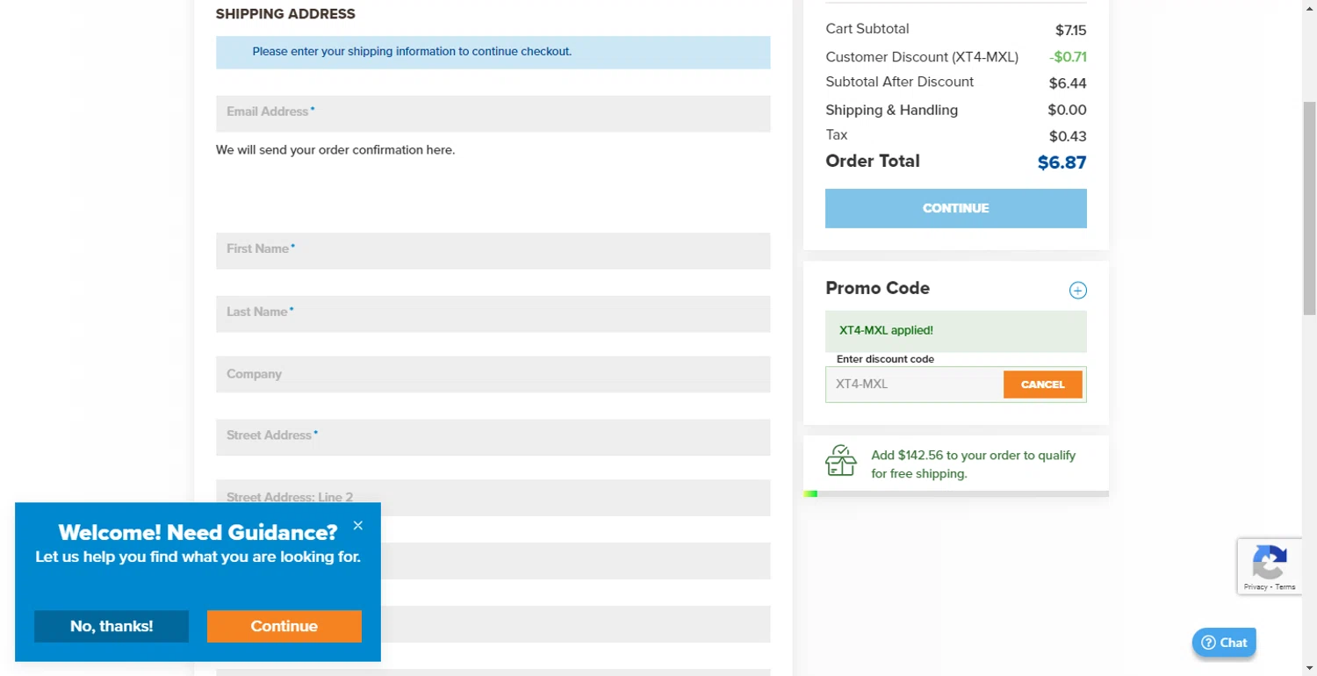Click the order confirmation note text

pos(335,150)
